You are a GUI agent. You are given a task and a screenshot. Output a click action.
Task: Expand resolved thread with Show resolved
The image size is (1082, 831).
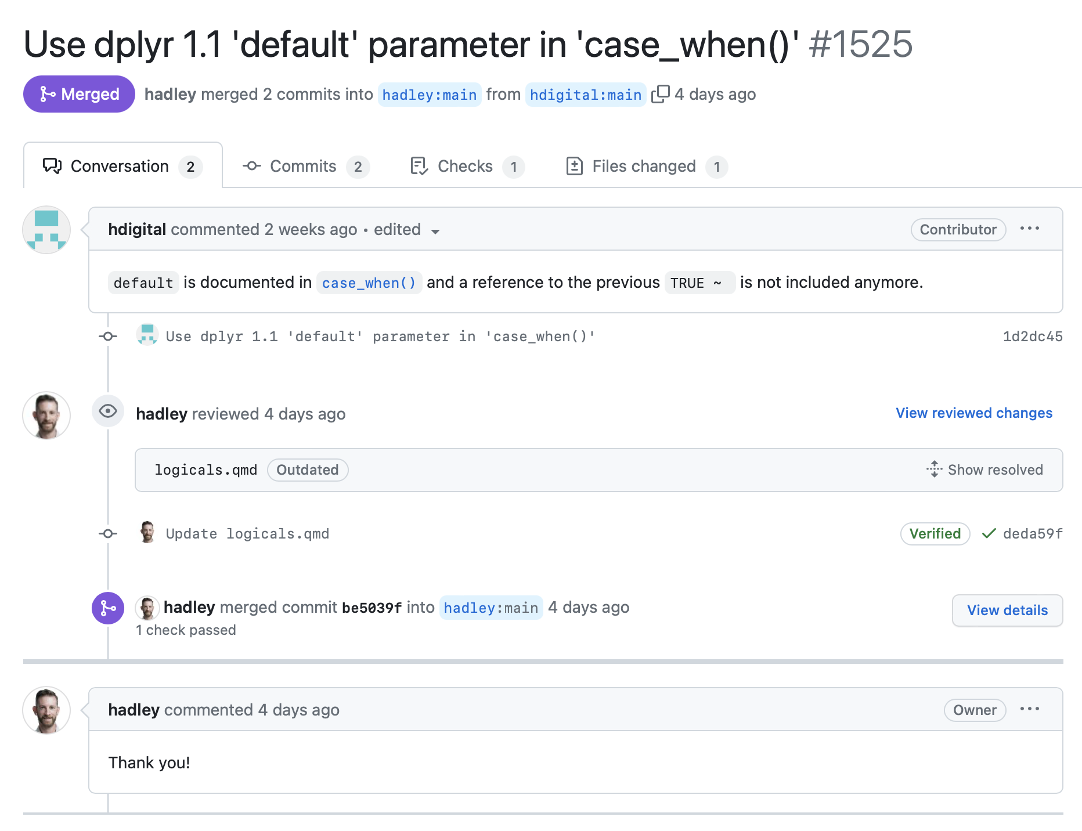click(x=985, y=469)
